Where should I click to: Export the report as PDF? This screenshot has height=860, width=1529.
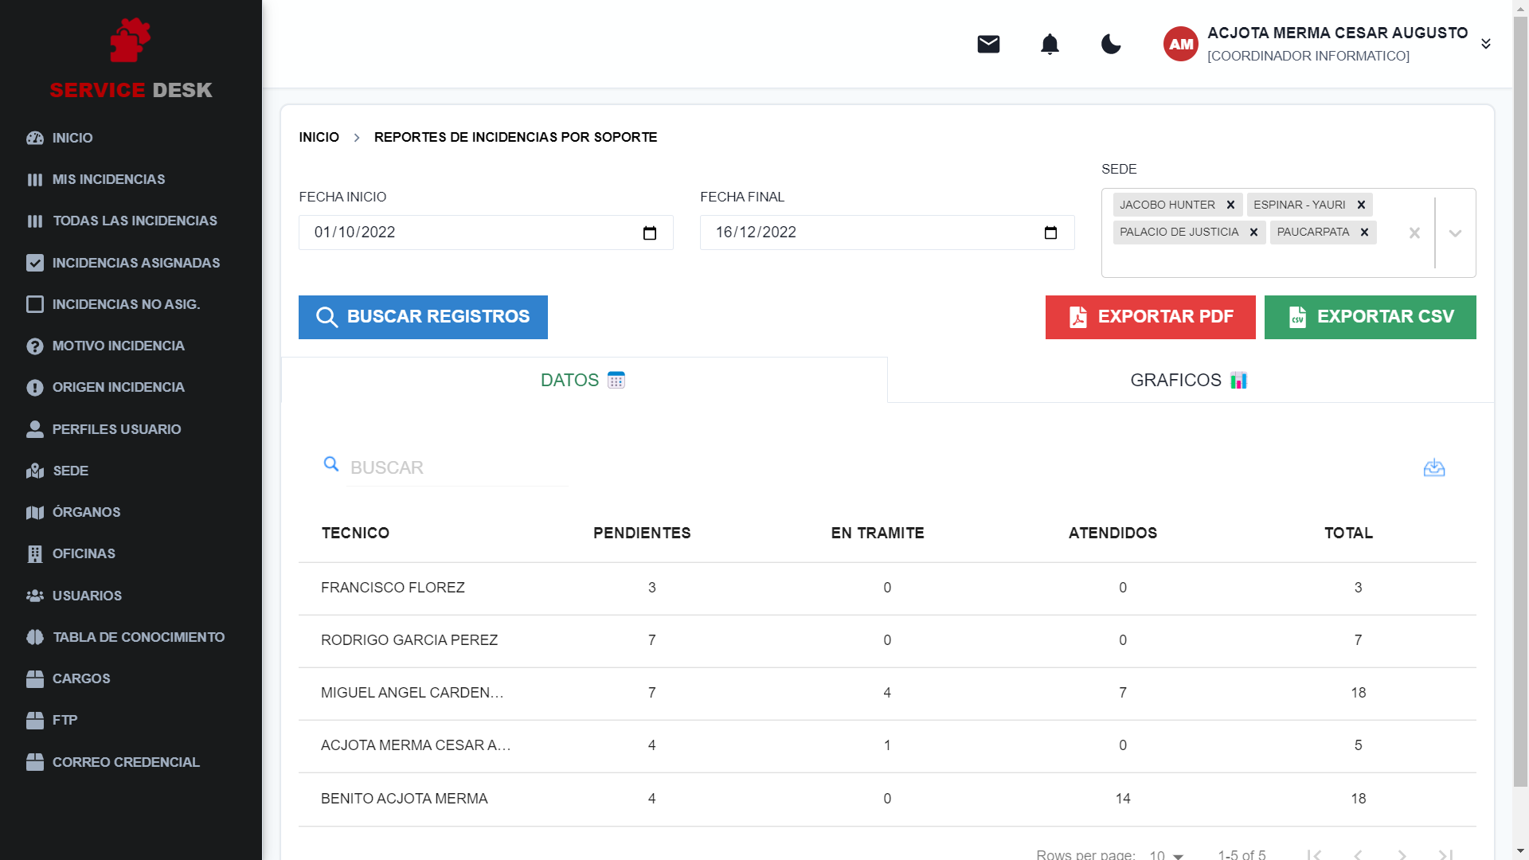pos(1150,317)
